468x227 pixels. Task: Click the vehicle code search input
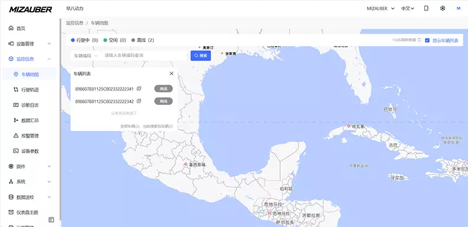(x=144, y=56)
